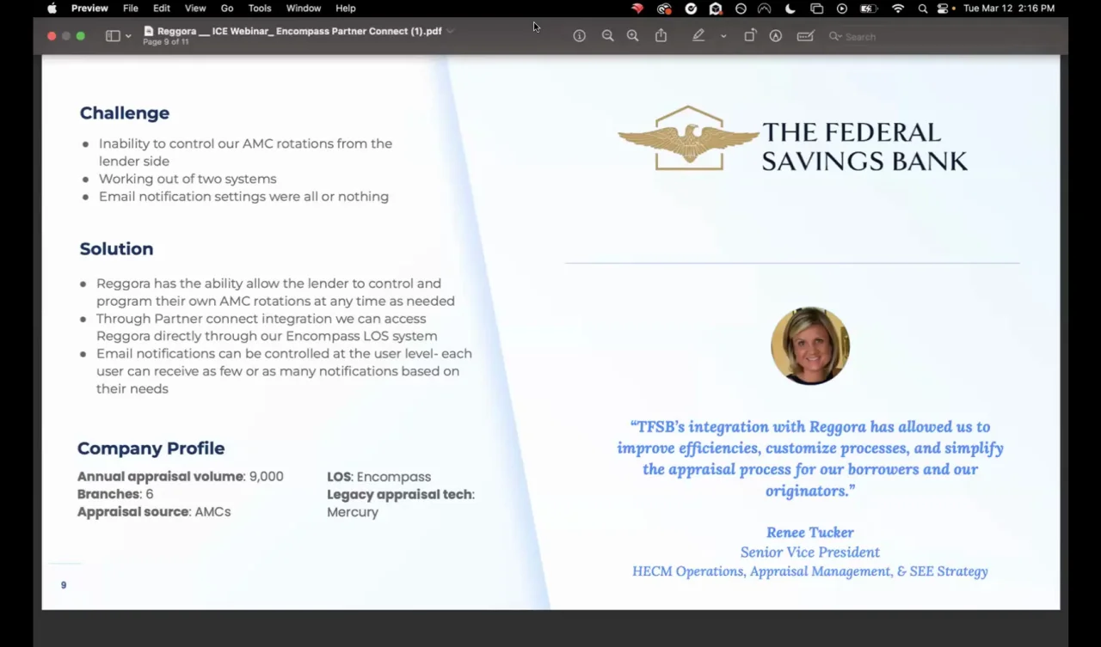Show the PDF inspector info

click(580, 36)
